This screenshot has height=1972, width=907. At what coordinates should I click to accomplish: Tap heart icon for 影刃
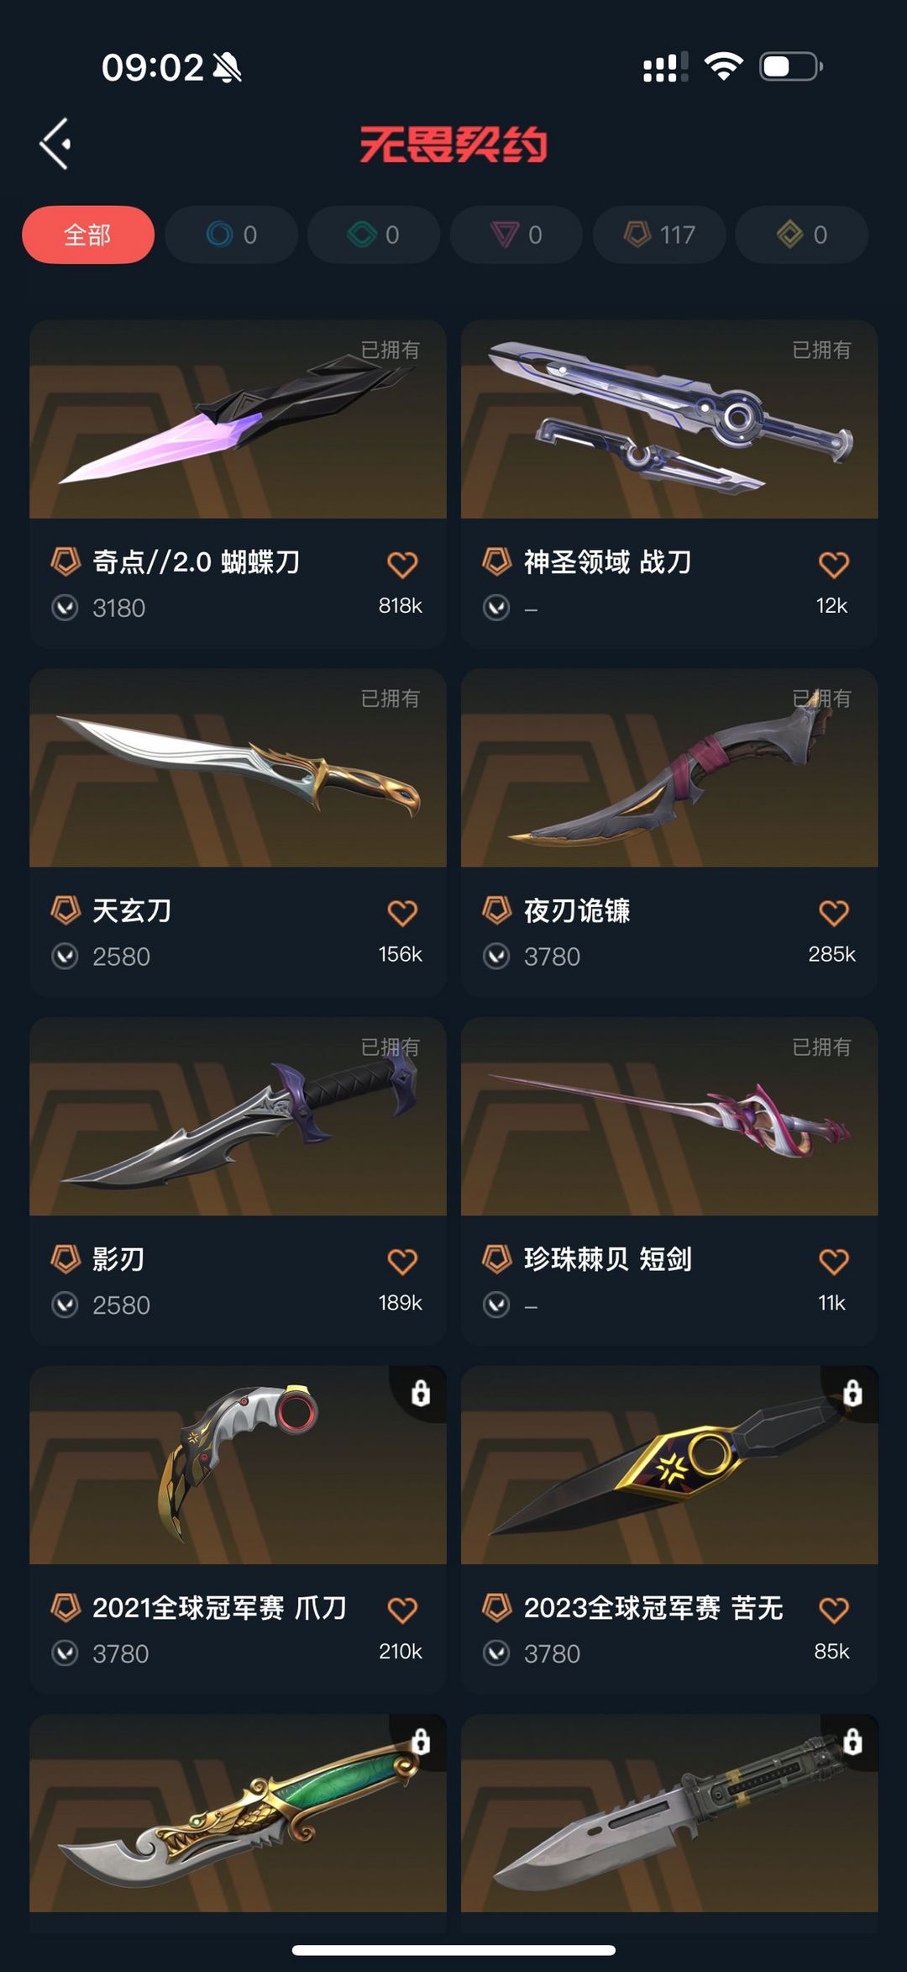coord(402,1262)
